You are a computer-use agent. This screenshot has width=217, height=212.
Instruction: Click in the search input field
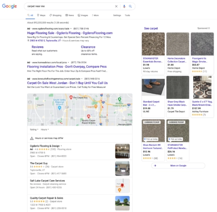click(70, 6)
